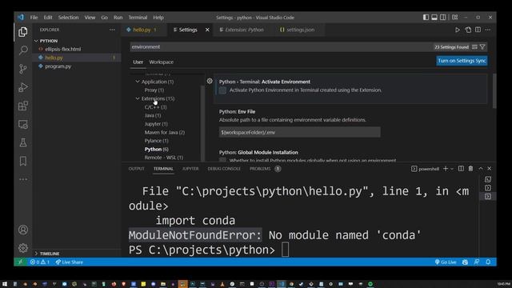The height and width of the screenshot is (288, 512).
Task: Click gear icon beside Activate Environment setting
Action: tap(210, 81)
